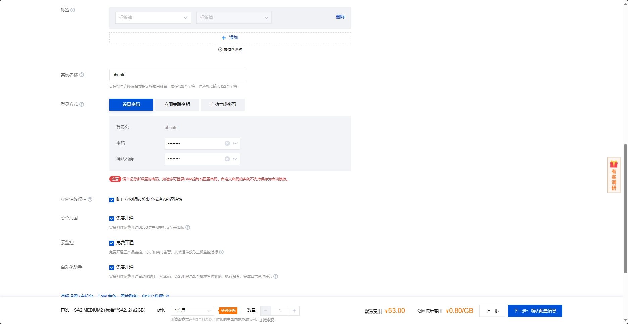Image resolution: width=628 pixels, height=324 pixels.
Task: Click the help icon after 云监控 description
Action: [221, 252]
